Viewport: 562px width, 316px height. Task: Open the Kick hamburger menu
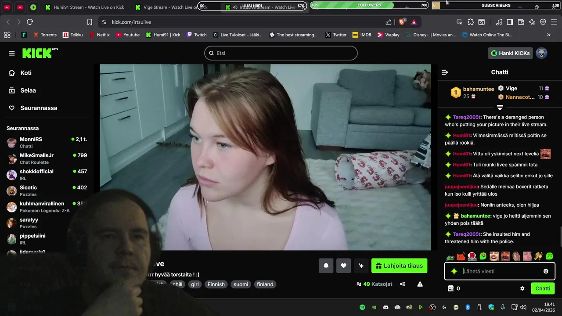coord(11,53)
